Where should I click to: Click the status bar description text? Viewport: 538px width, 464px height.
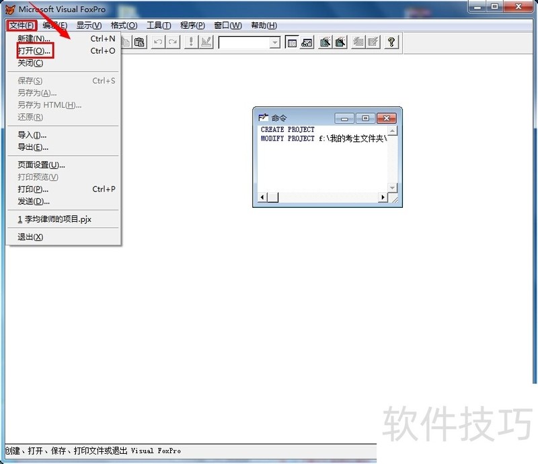point(93,451)
